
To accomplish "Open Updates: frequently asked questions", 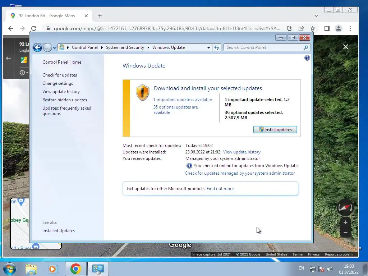I will tap(66, 111).
